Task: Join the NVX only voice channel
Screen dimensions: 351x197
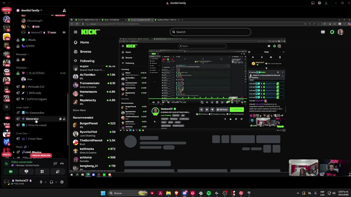Action: 41,93
